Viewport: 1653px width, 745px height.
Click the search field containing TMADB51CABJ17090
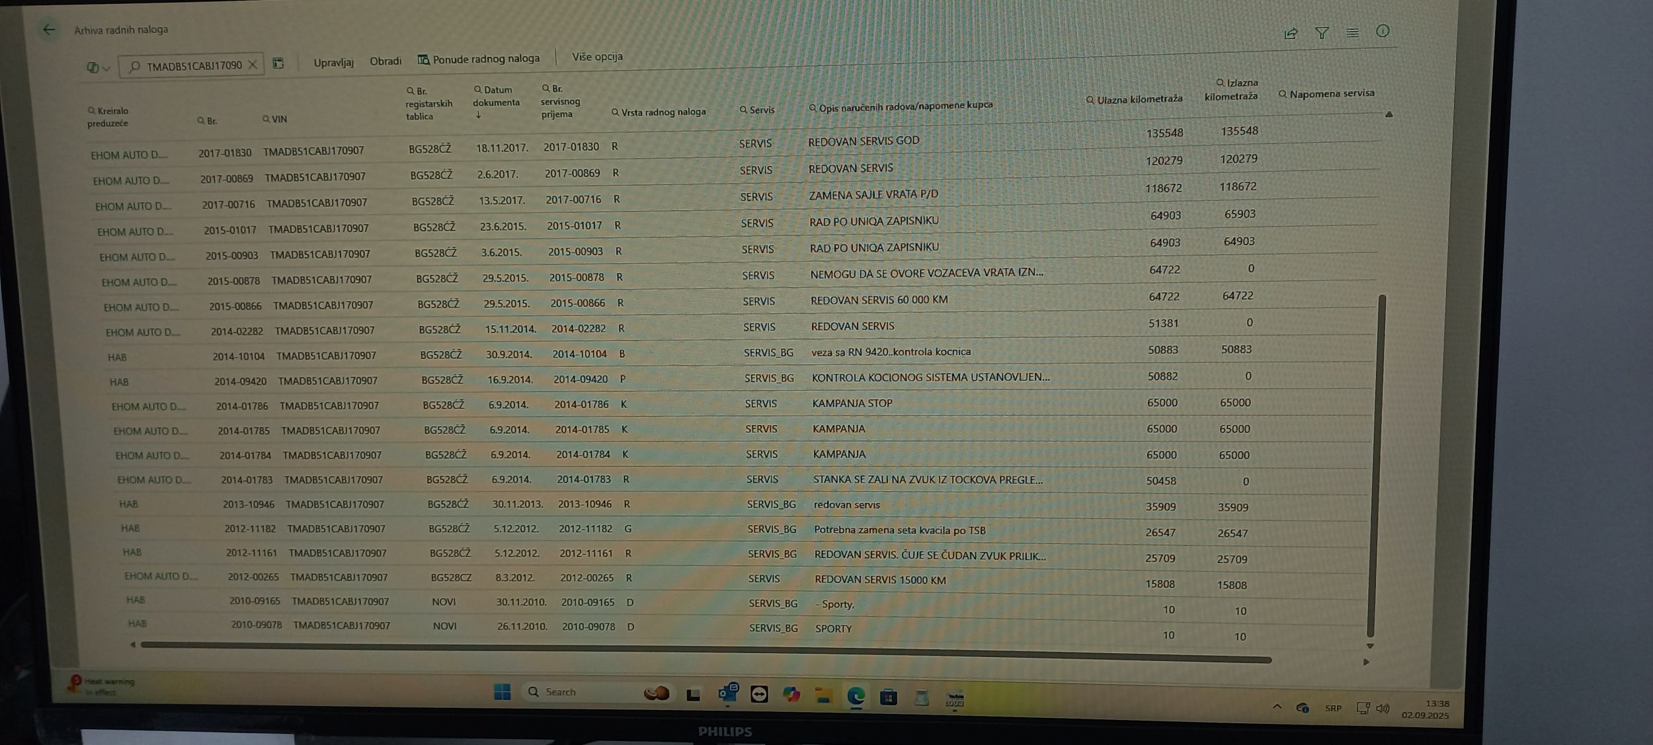pyautogui.click(x=192, y=66)
